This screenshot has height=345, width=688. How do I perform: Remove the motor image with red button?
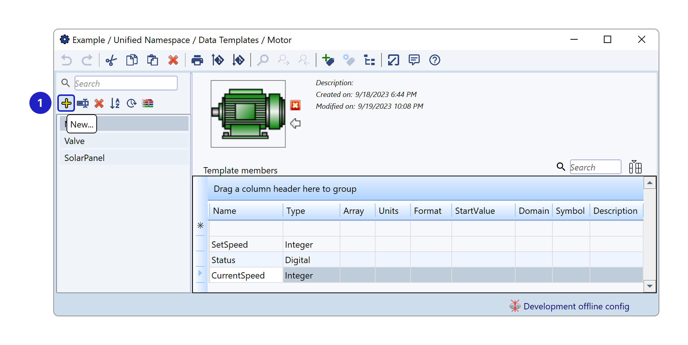coord(295,105)
